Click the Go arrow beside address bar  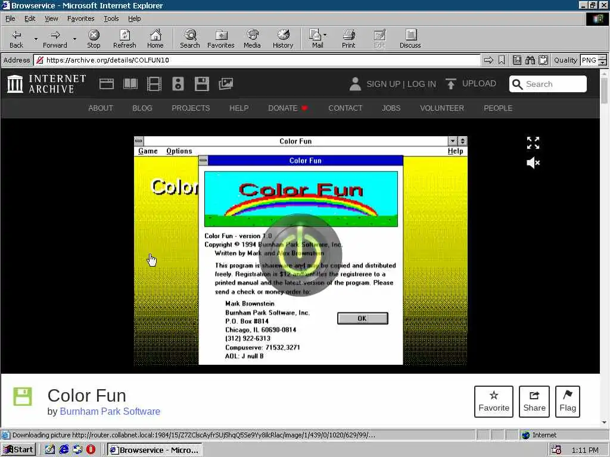pos(488,60)
